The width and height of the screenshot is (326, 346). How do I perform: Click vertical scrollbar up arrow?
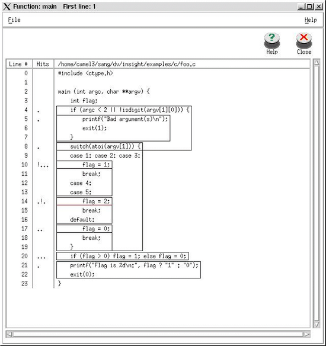click(x=317, y=62)
